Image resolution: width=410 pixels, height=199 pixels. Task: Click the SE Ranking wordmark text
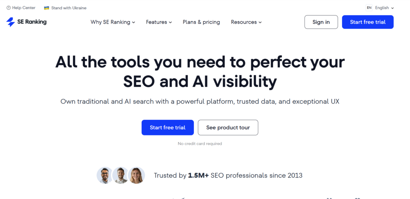(32, 22)
